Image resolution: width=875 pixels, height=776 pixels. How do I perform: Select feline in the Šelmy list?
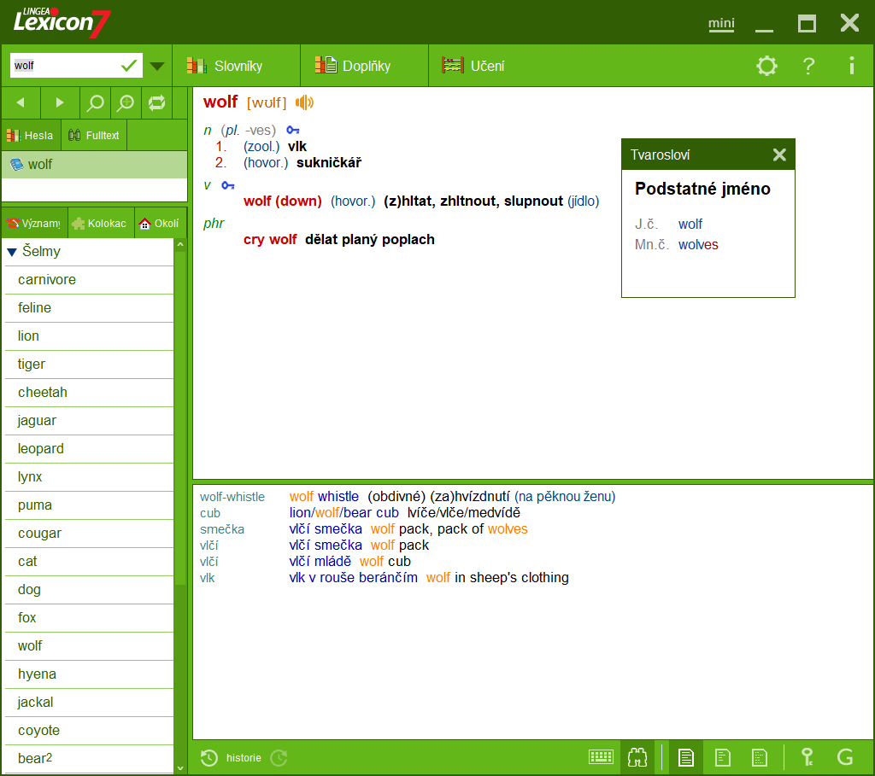click(x=89, y=307)
